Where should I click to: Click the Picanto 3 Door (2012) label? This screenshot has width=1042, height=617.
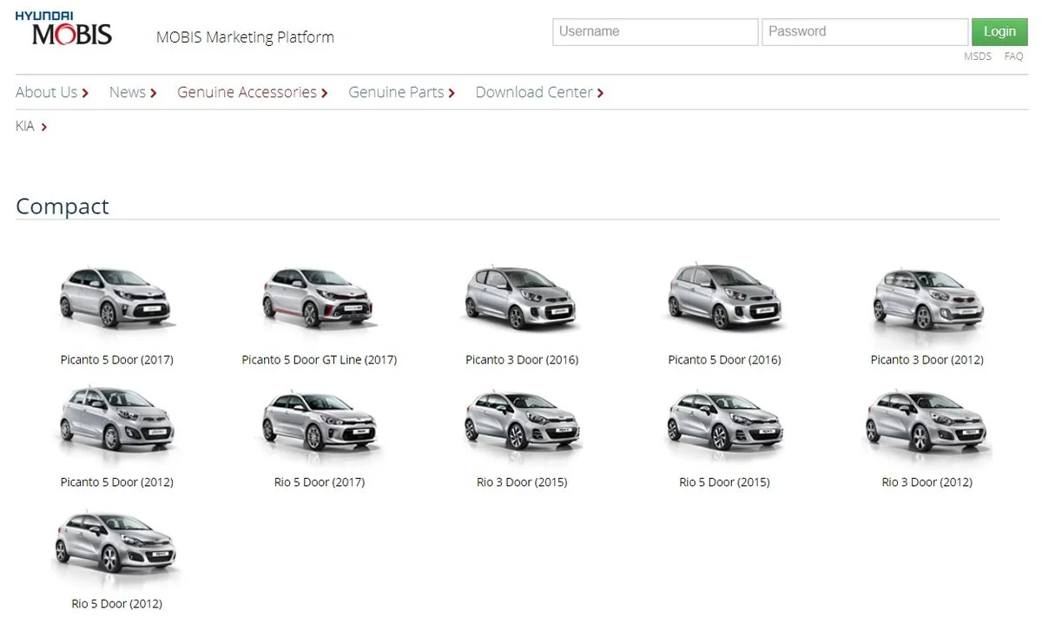927,359
